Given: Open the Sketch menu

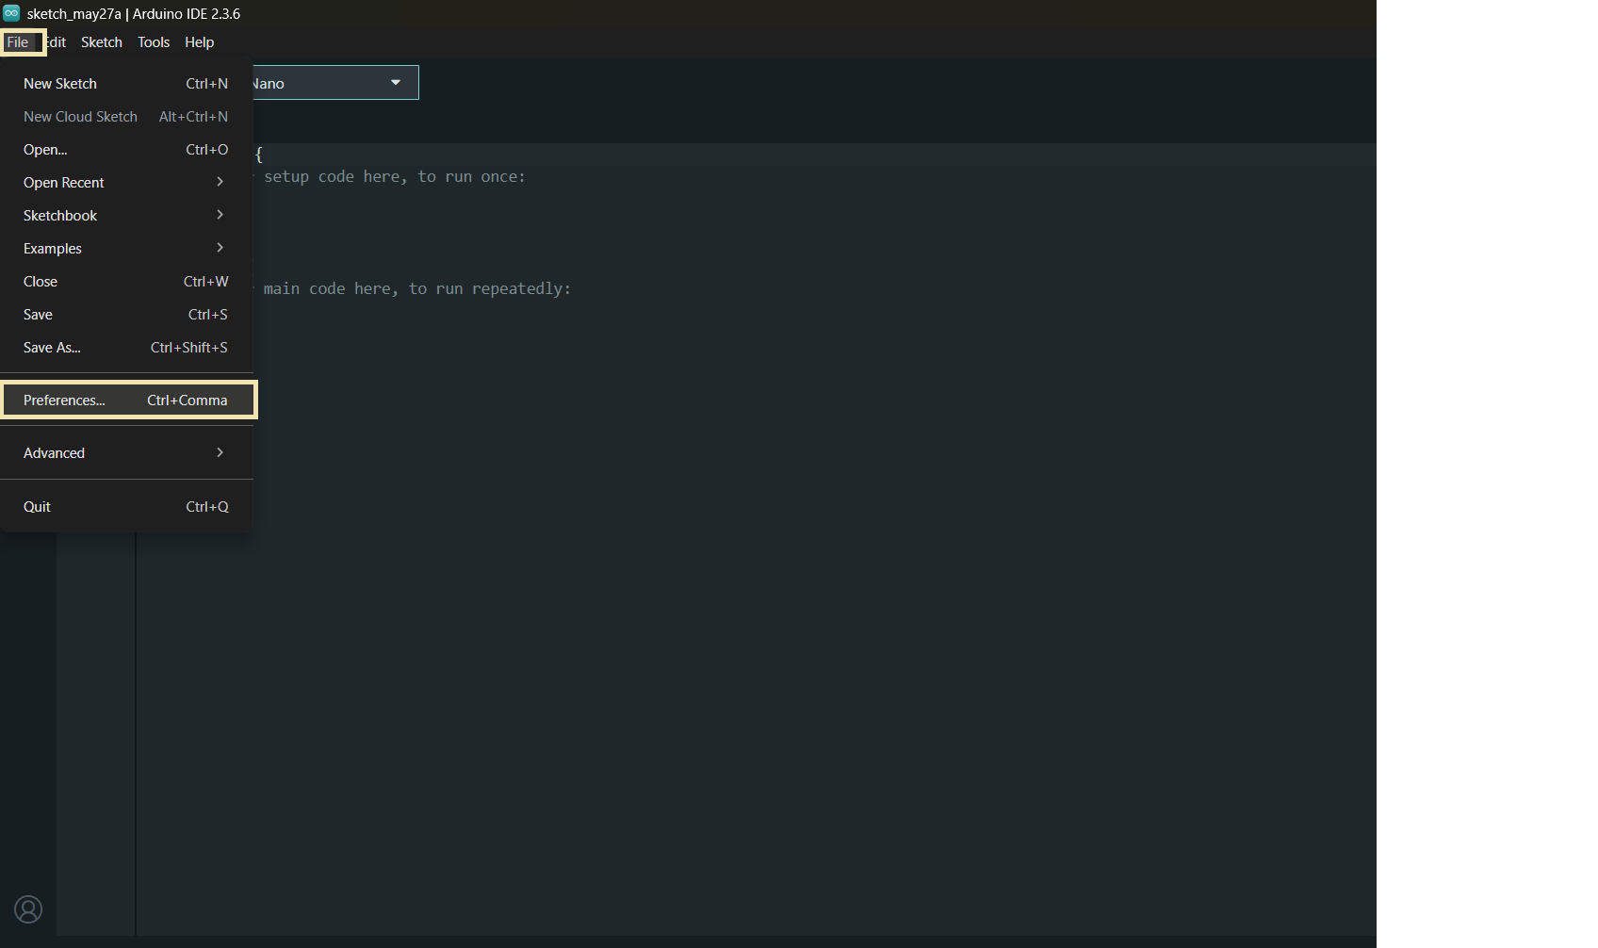Looking at the screenshot, I should pos(101,42).
